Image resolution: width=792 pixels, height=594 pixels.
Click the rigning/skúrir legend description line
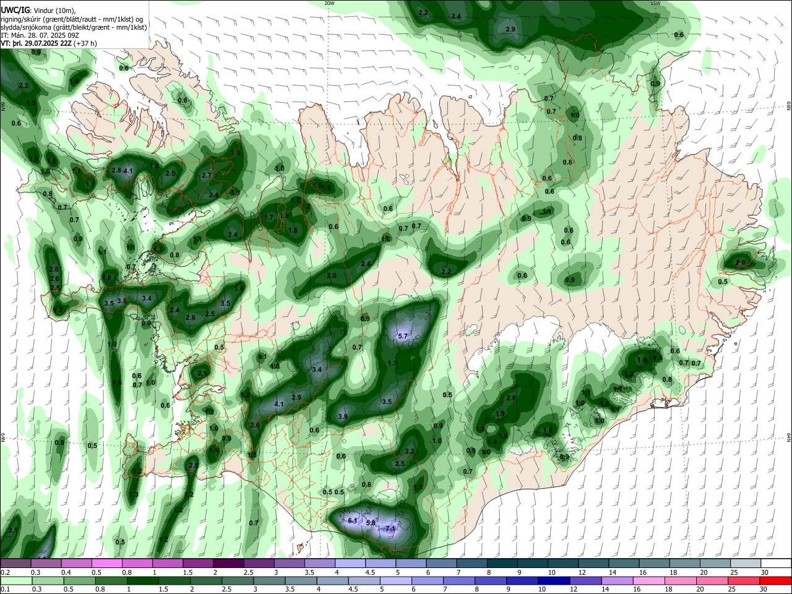(x=72, y=19)
